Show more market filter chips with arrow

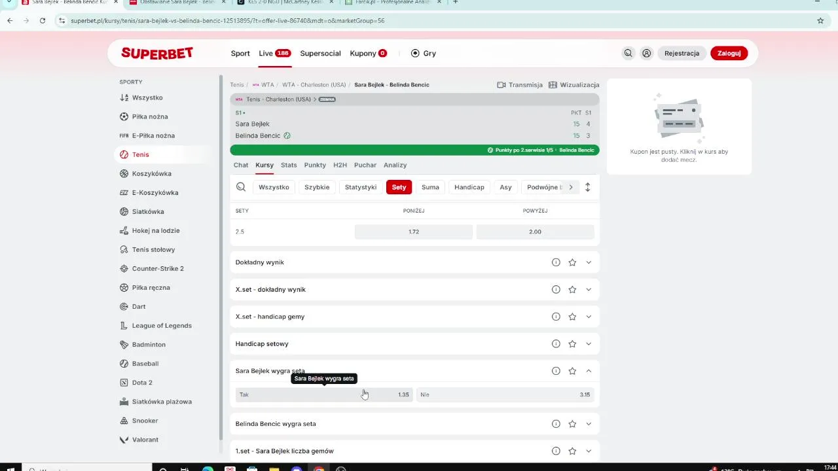(x=571, y=187)
